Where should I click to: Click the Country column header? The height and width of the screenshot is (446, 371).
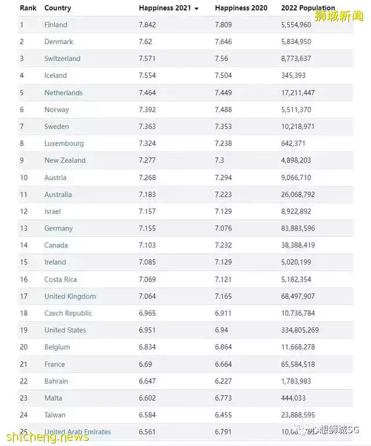pyautogui.click(x=57, y=8)
